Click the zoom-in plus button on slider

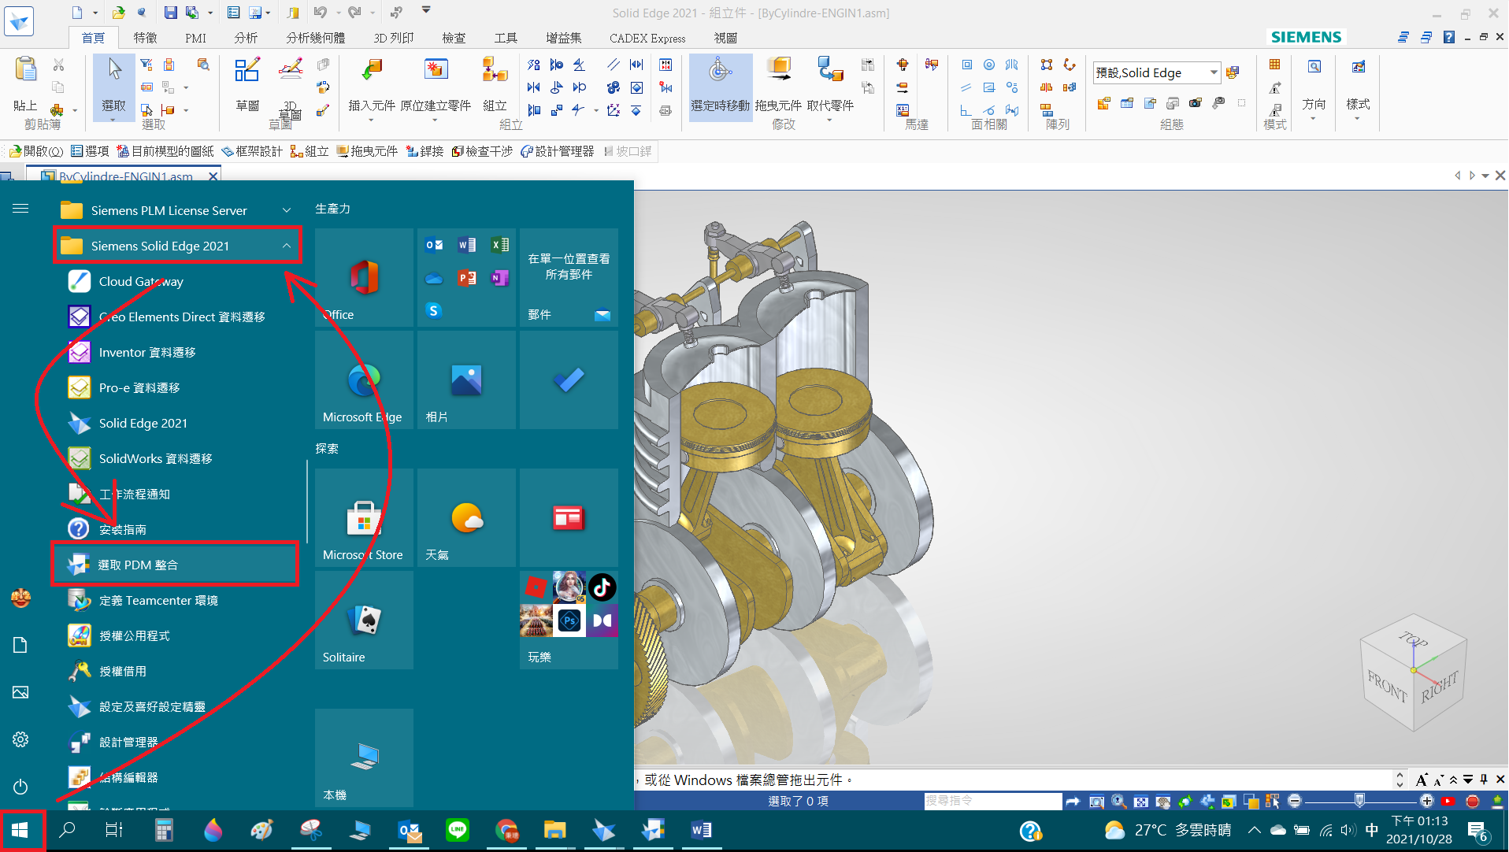pyautogui.click(x=1426, y=801)
